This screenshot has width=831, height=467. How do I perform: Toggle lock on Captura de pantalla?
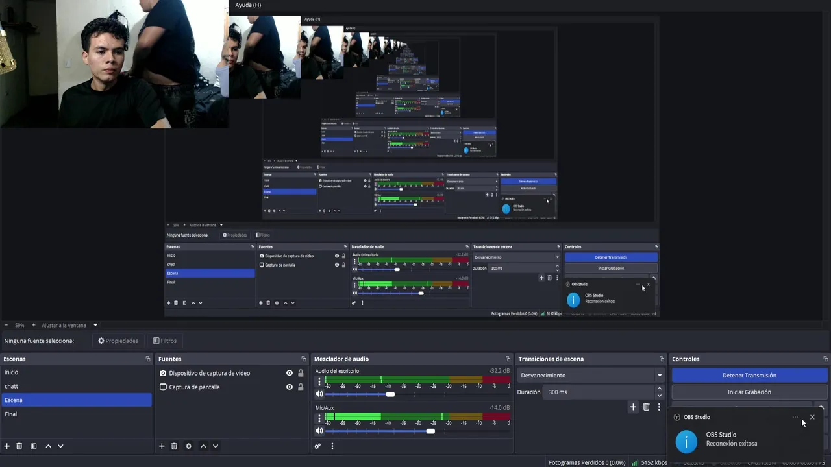pos(301,387)
